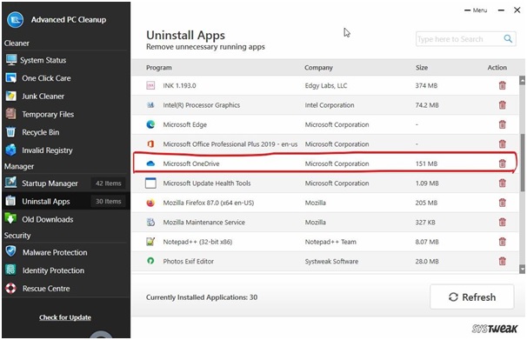The width and height of the screenshot is (527, 340).
Task: Click 374 MB size value
Action: point(426,86)
